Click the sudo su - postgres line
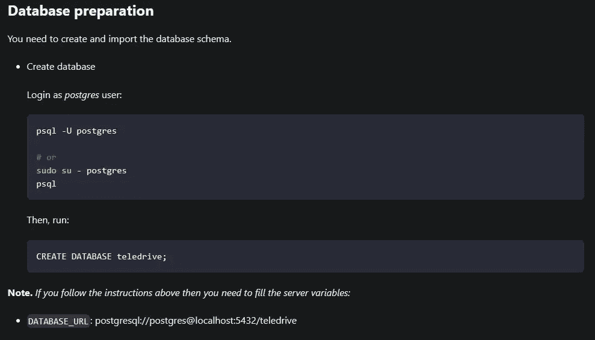The width and height of the screenshot is (595, 340). pyautogui.click(x=81, y=171)
